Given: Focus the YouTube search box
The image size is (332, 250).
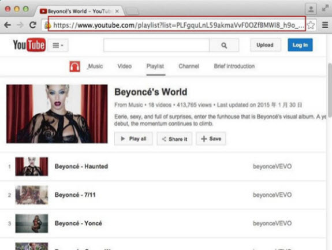Looking at the screenshot, I should click(156, 45).
